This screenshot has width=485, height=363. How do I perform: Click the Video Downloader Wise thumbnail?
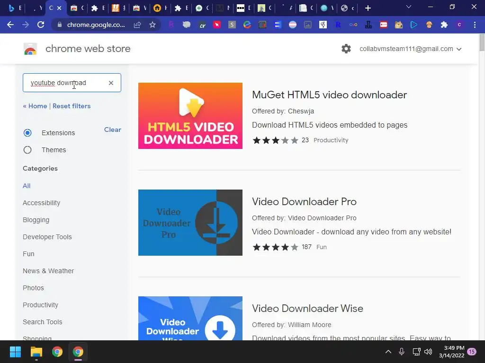pyautogui.click(x=190, y=318)
